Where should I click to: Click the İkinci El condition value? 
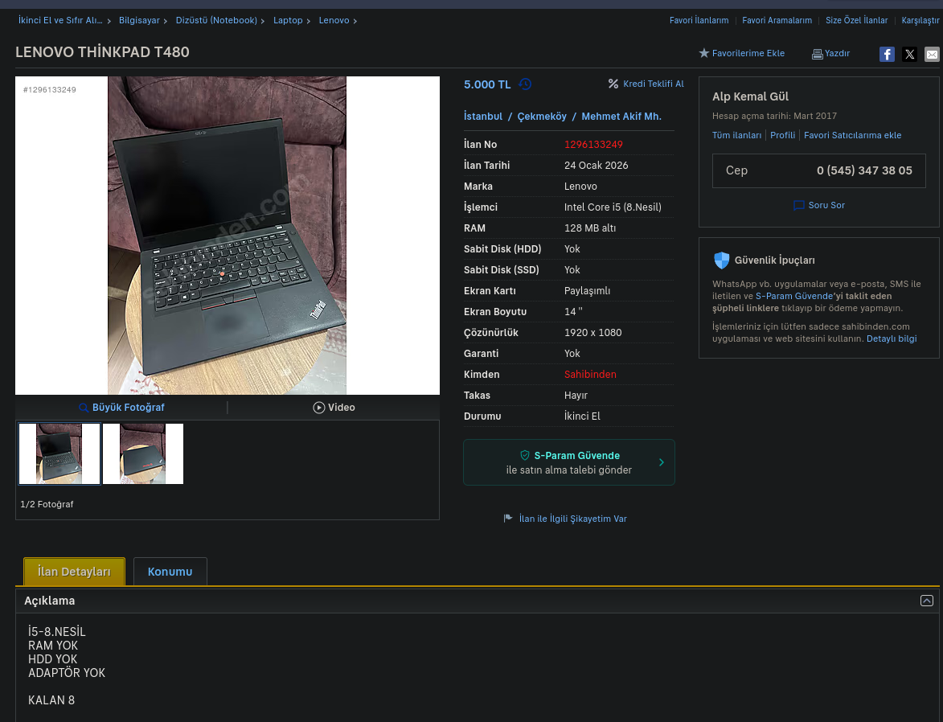point(582,416)
